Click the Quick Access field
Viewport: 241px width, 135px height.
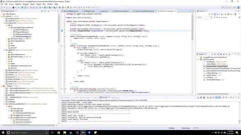(x=226, y=7)
